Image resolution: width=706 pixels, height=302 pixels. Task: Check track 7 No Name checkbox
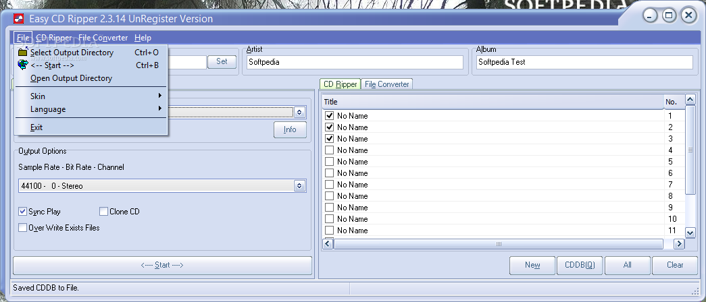pyautogui.click(x=329, y=185)
